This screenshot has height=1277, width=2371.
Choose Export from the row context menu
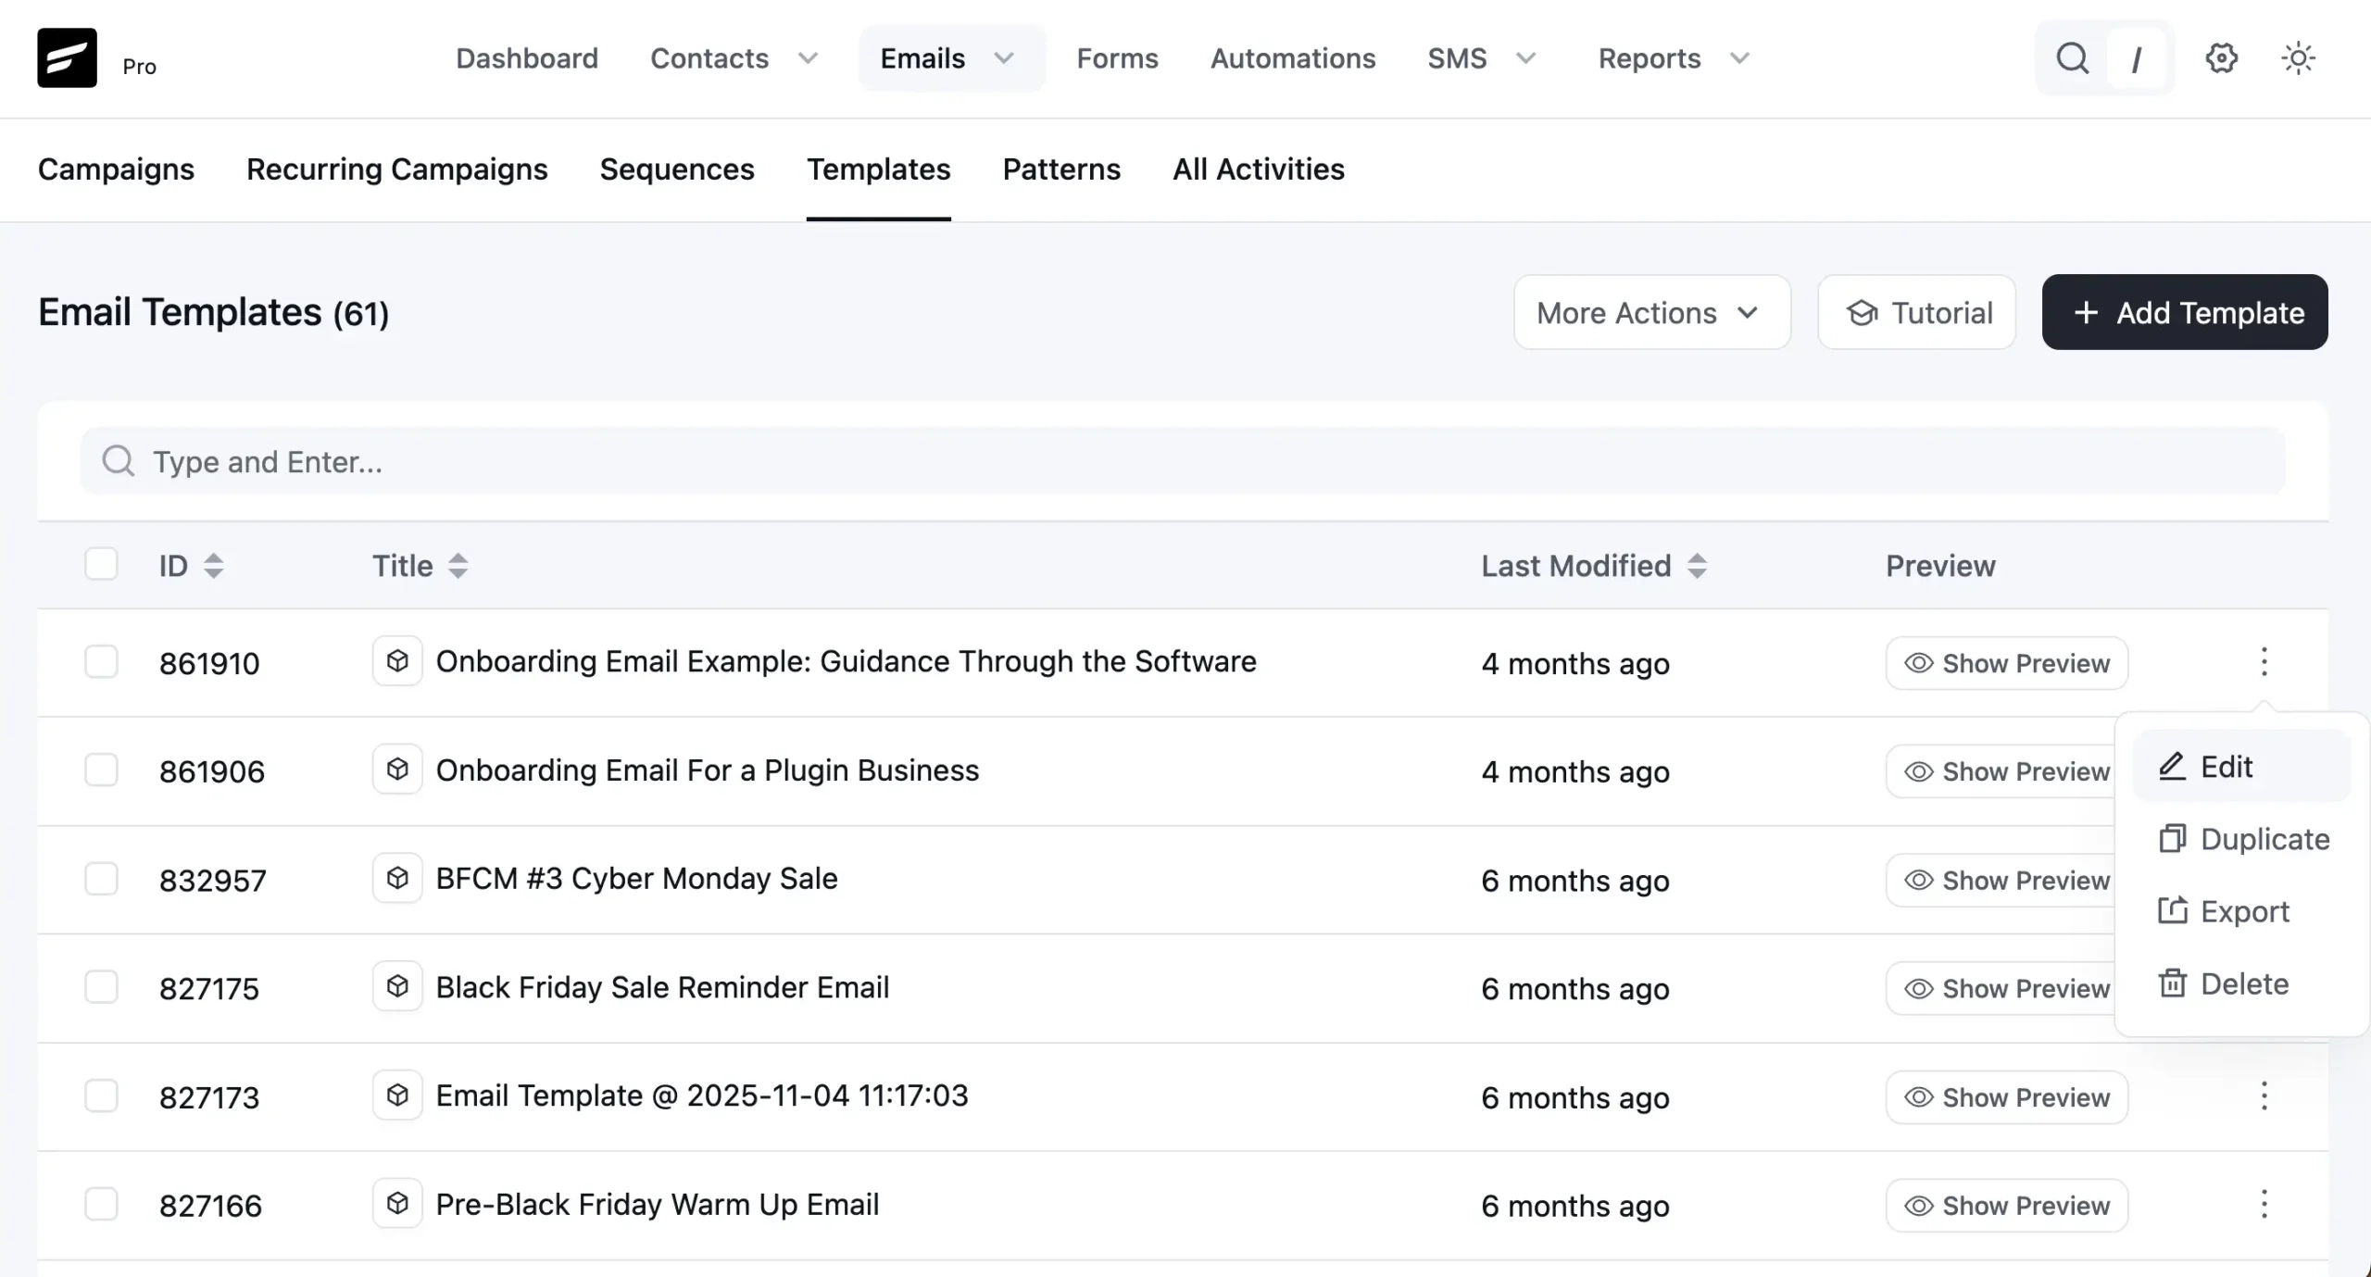[x=2241, y=911]
